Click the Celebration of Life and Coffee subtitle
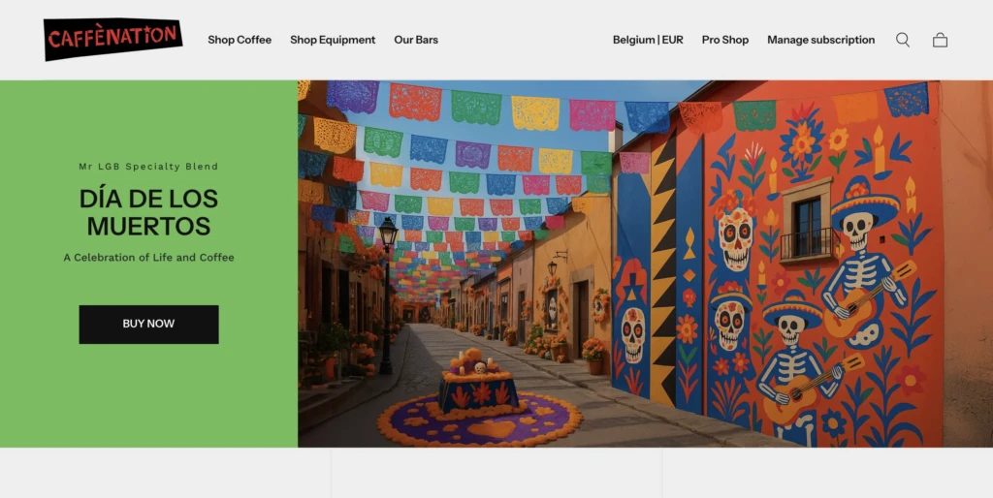This screenshot has height=498, width=993. click(148, 258)
